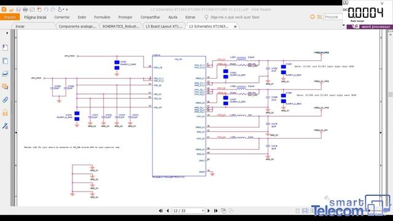Click the next view icon in status bar
Viewport: 393px width, 221px height.
click(231, 211)
